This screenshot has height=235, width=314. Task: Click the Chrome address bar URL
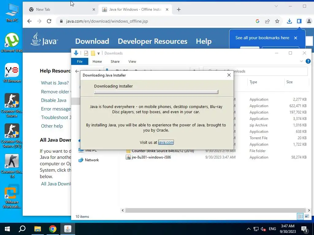pyautogui.click(x=107, y=21)
